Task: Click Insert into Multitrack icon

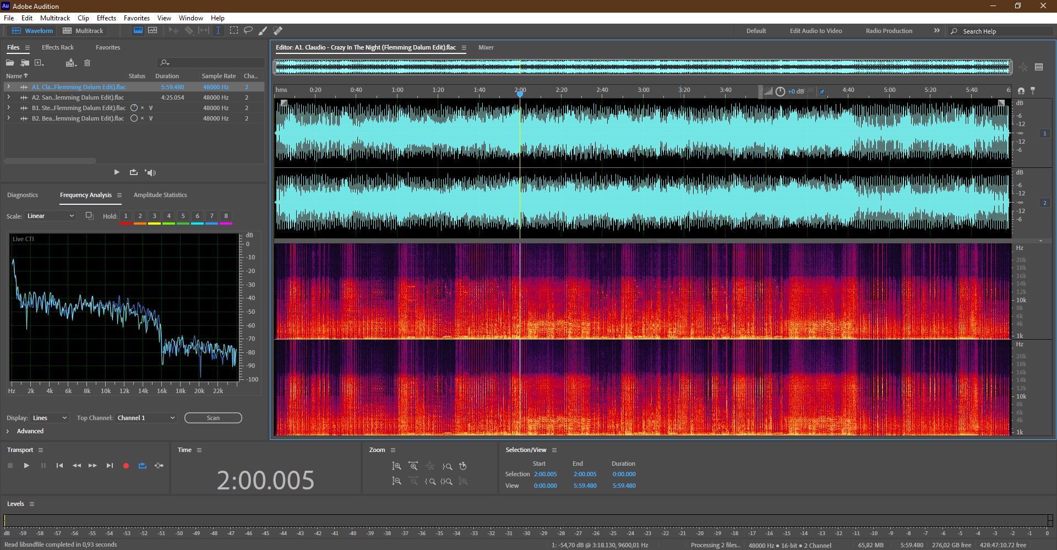Action: point(71,63)
